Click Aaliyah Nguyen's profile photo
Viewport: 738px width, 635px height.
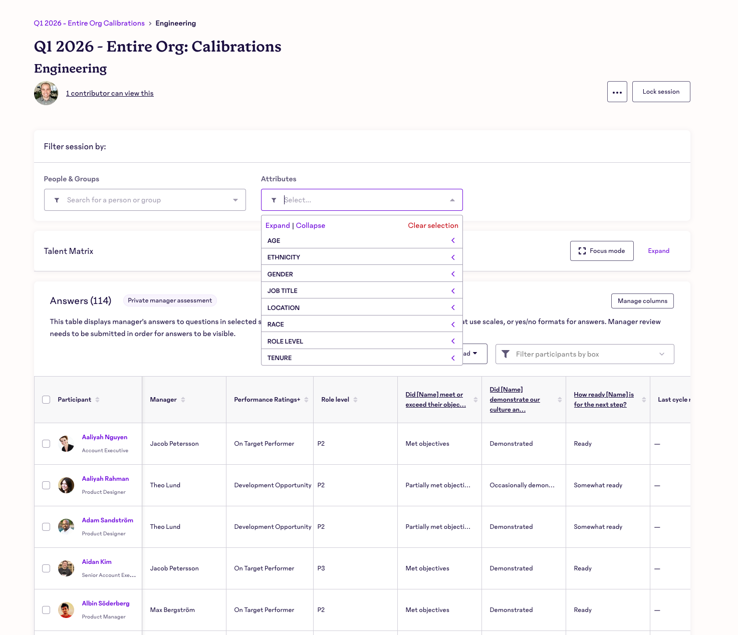(x=66, y=444)
